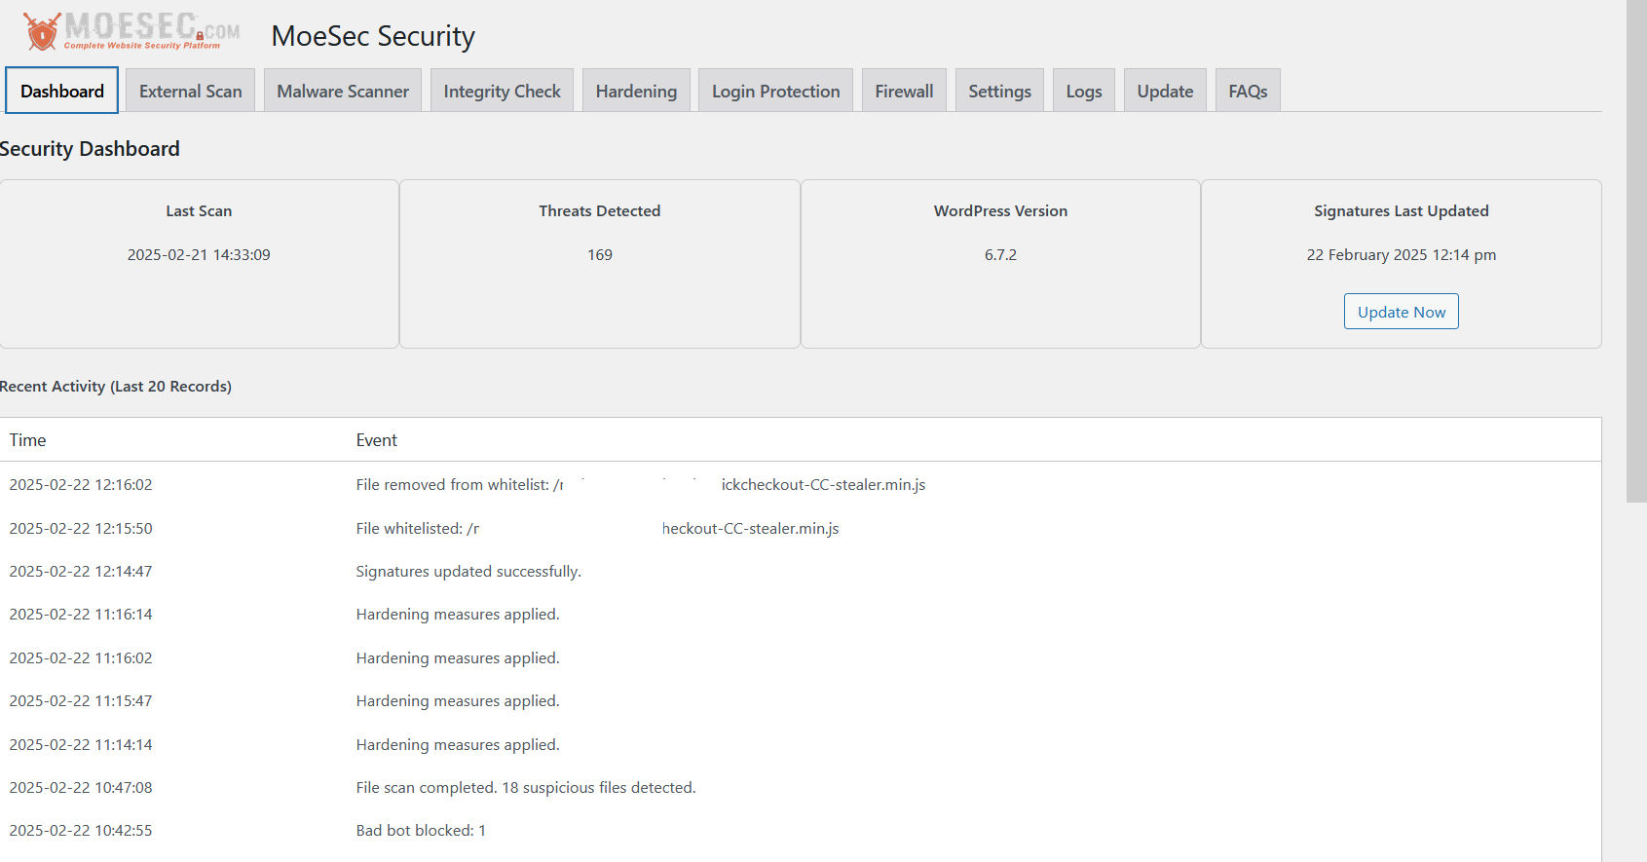Click the MoeSec shield logo icon

click(42, 32)
